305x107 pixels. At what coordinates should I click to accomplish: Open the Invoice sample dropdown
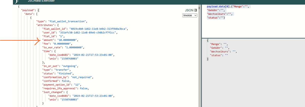coord(190,16)
